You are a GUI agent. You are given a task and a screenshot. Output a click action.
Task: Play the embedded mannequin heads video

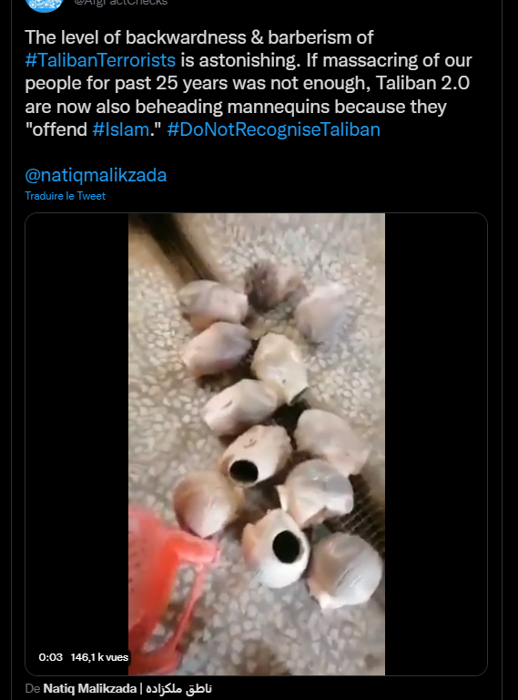click(x=257, y=444)
